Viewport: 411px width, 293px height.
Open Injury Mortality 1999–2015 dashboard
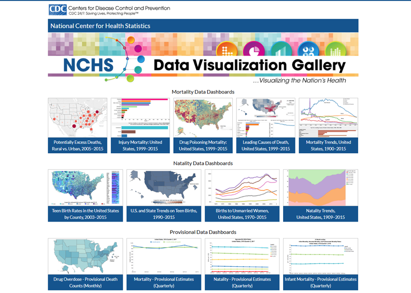pyautogui.click(x=140, y=145)
